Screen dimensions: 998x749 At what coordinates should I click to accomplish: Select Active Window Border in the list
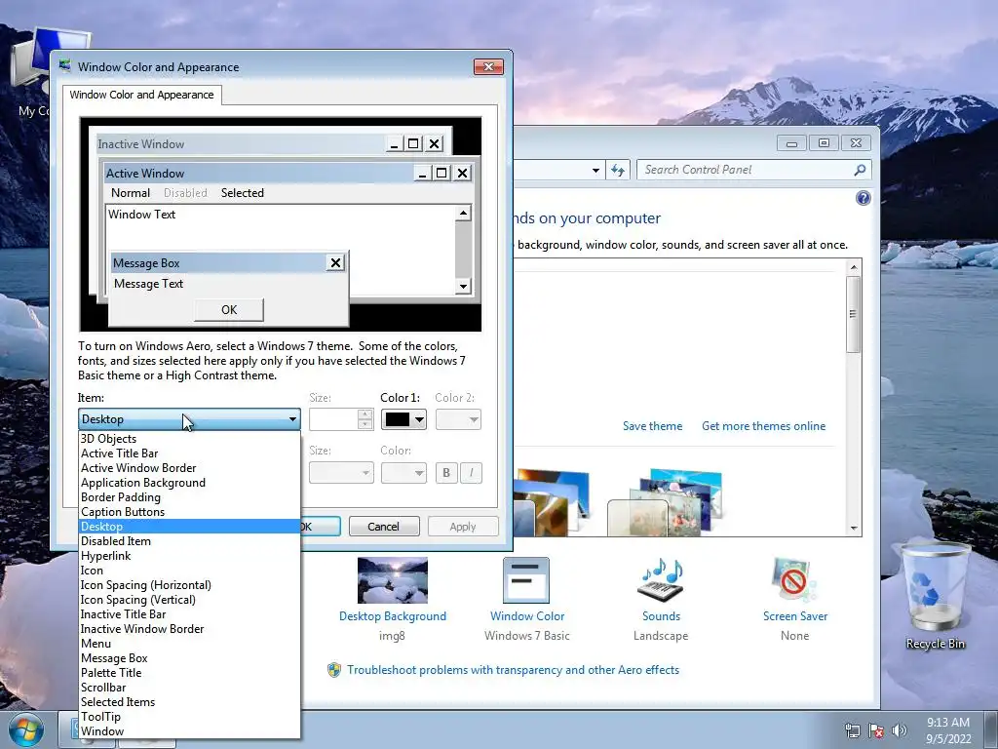coord(189,468)
